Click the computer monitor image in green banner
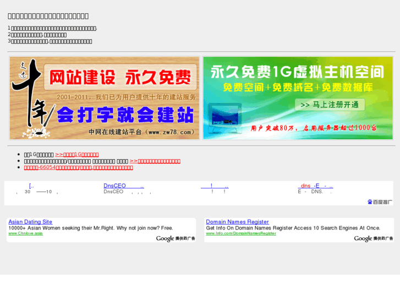The image size is (400, 300). click(224, 118)
